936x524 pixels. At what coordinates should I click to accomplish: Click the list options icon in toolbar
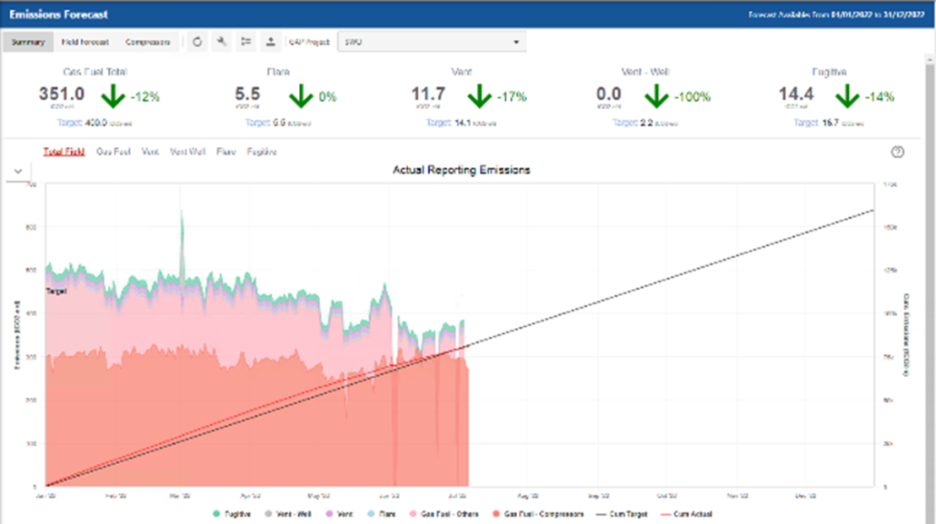(x=246, y=42)
